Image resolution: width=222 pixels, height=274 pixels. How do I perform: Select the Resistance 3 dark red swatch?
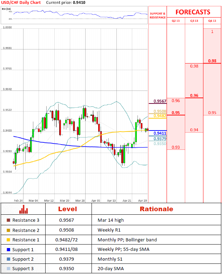click(8, 220)
